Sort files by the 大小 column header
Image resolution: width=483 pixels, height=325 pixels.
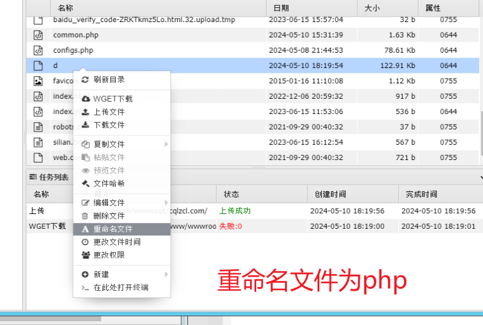[x=371, y=8]
